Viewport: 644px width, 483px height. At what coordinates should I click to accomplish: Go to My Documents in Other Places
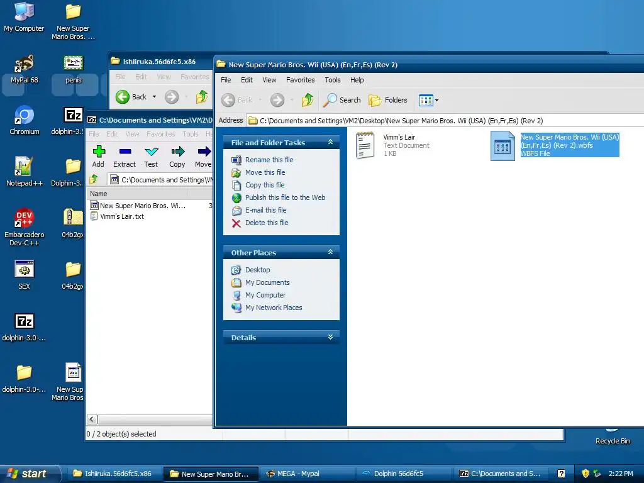pyautogui.click(x=267, y=282)
